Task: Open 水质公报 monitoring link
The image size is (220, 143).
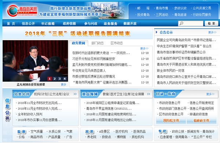Action: (x=55, y=132)
